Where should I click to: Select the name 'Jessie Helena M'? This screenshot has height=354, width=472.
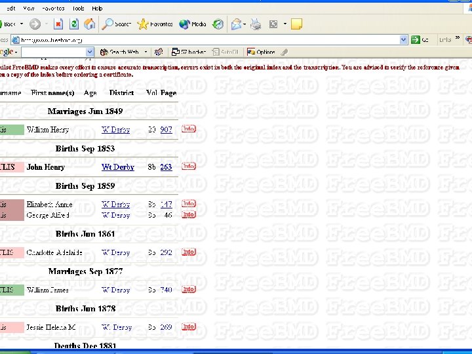pyautogui.click(x=51, y=327)
